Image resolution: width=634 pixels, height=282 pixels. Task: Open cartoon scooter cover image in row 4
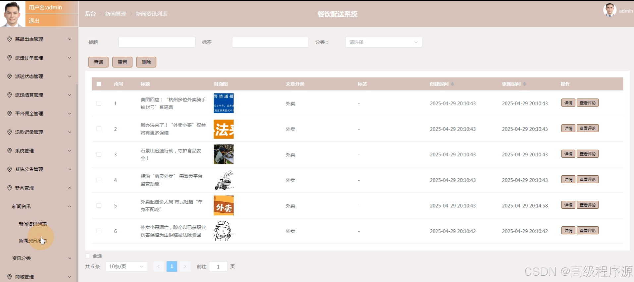224,180
